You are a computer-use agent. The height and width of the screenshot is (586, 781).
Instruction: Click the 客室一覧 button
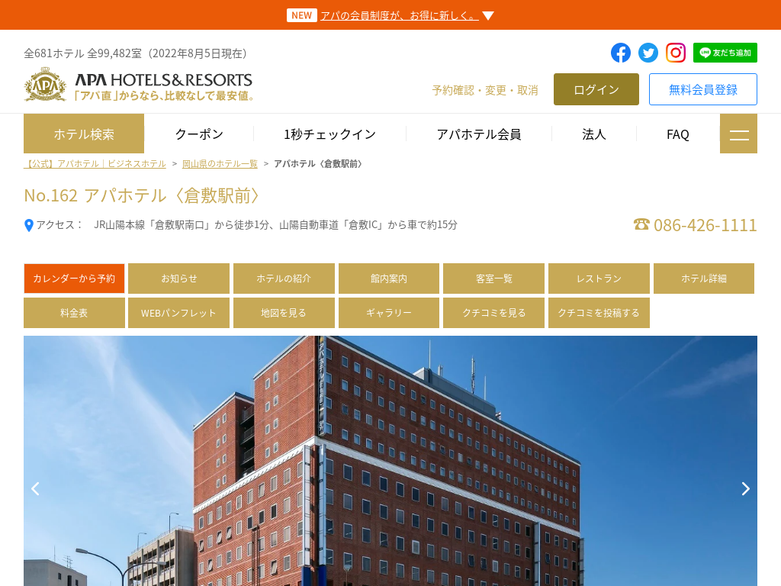[x=493, y=279]
